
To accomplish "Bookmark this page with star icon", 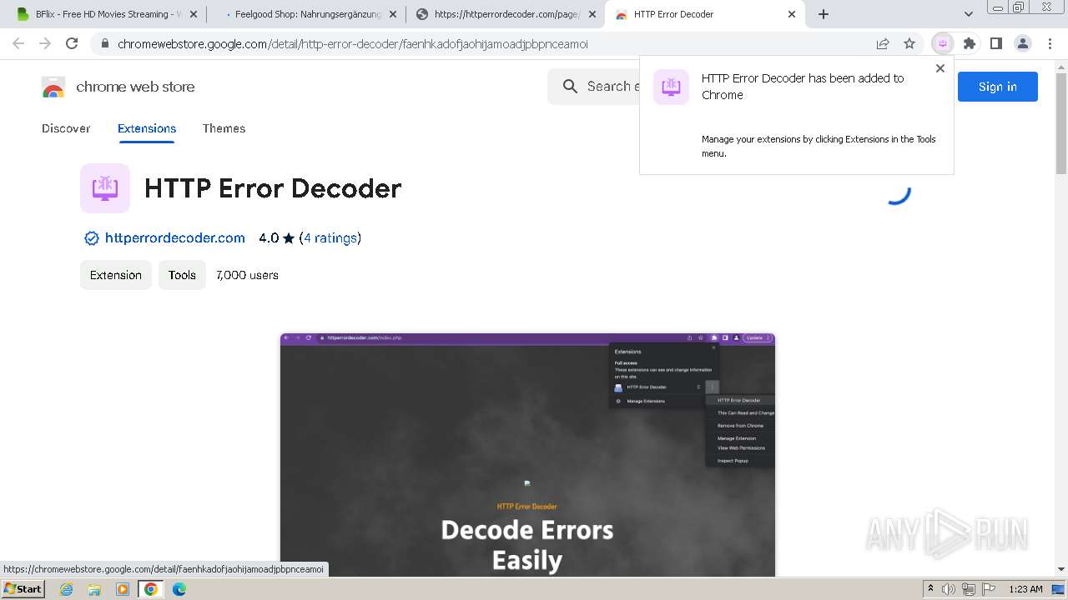I will 909,43.
